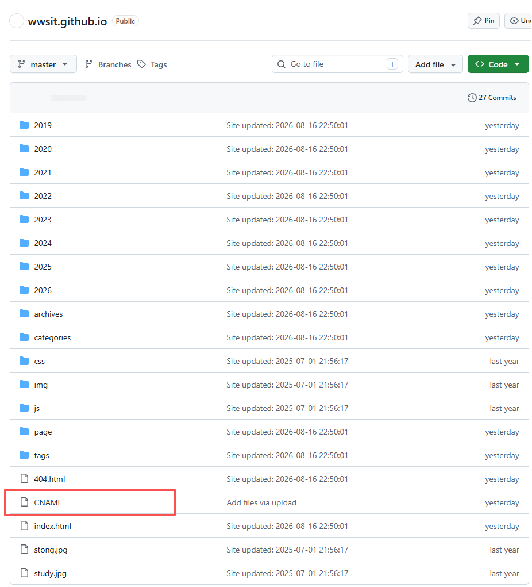This screenshot has width=532, height=587.
Task: Open the categories folder name
Action: pos(52,337)
